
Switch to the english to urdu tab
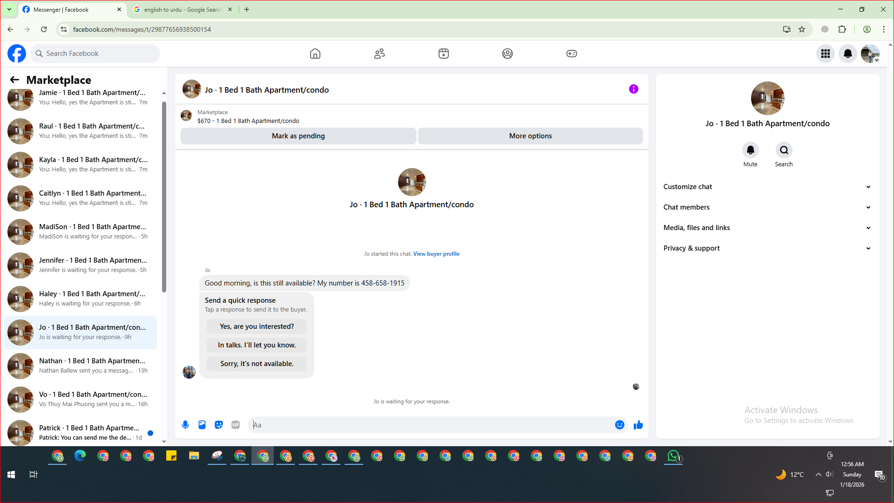(182, 9)
